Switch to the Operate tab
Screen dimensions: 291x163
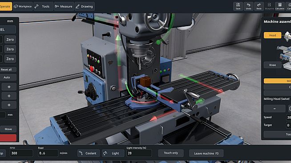click(6, 7)
